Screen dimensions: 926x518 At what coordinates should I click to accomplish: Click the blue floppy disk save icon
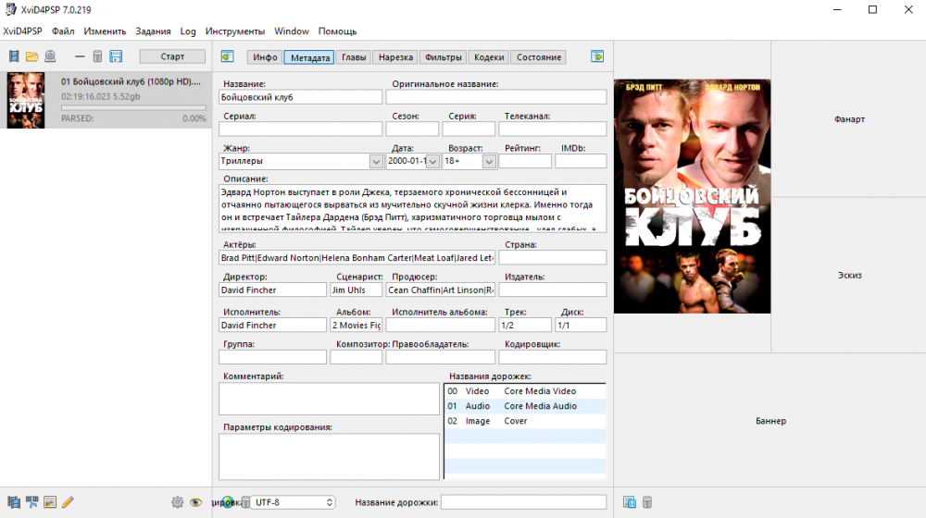pyautogui.click(x=116, y=57)
